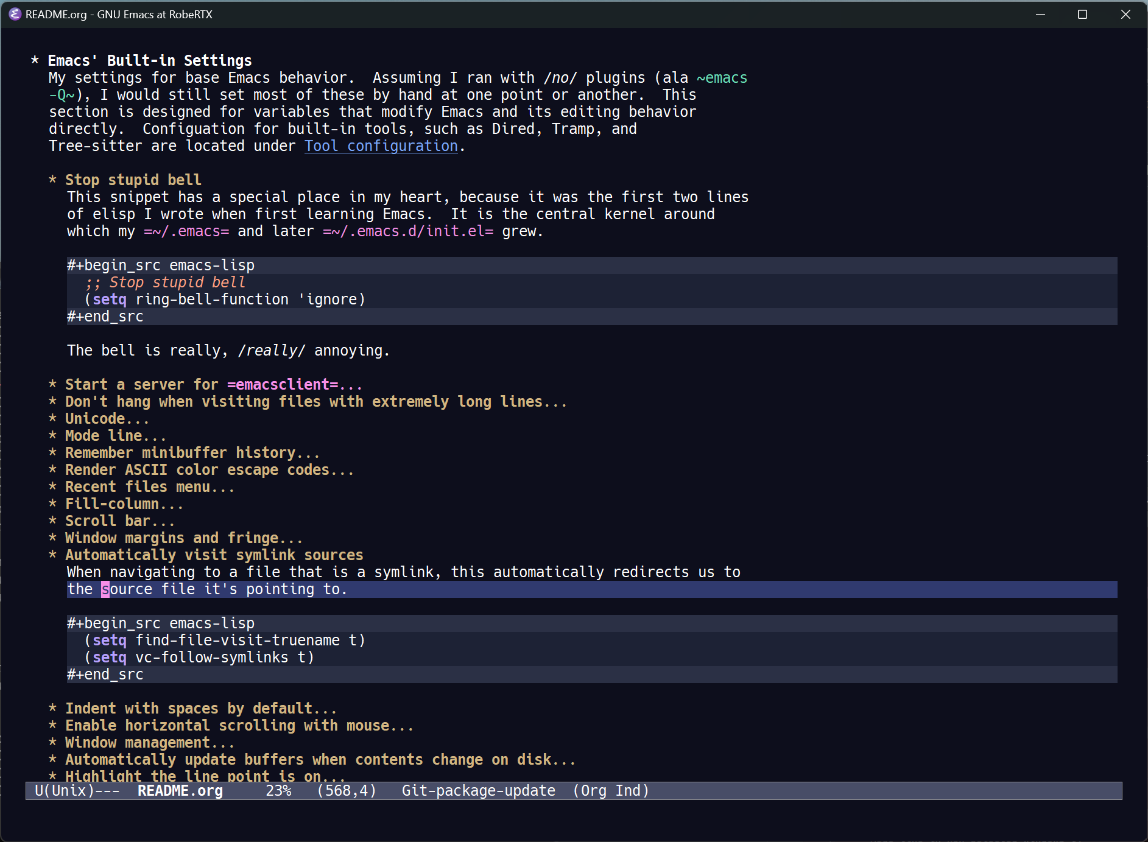
Task: Click the ';; Stop stupid bell' comment line
Action: click(x=165, y=282)
